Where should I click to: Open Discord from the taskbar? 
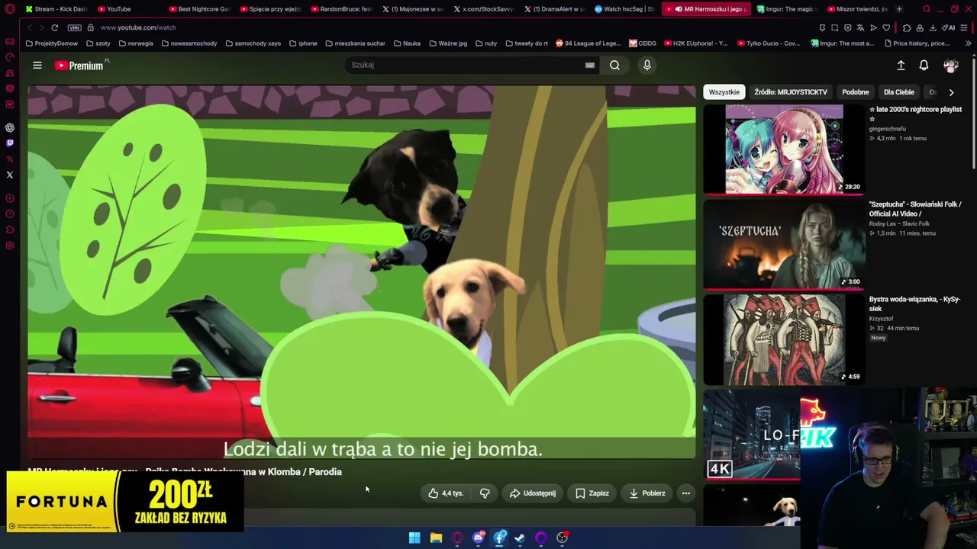479,538
